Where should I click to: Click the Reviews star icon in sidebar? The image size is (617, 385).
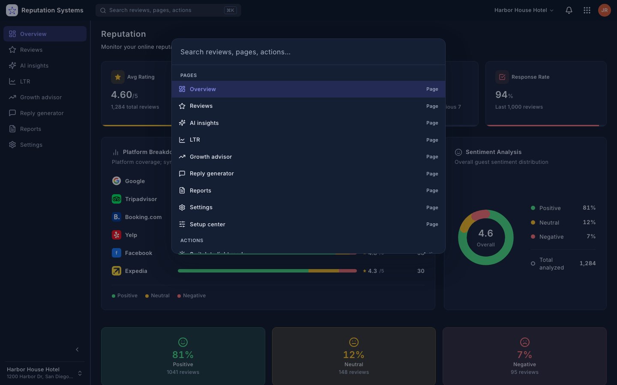12,50
